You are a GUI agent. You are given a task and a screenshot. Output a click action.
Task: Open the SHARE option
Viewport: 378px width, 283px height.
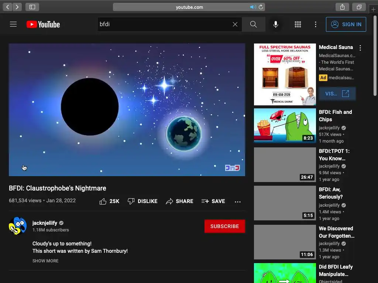click(x=180, y=201)
